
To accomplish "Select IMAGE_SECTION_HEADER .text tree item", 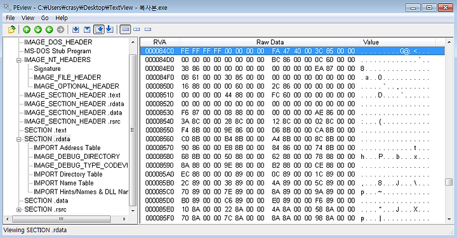I will pyautogui.click(x=72, y=96).
